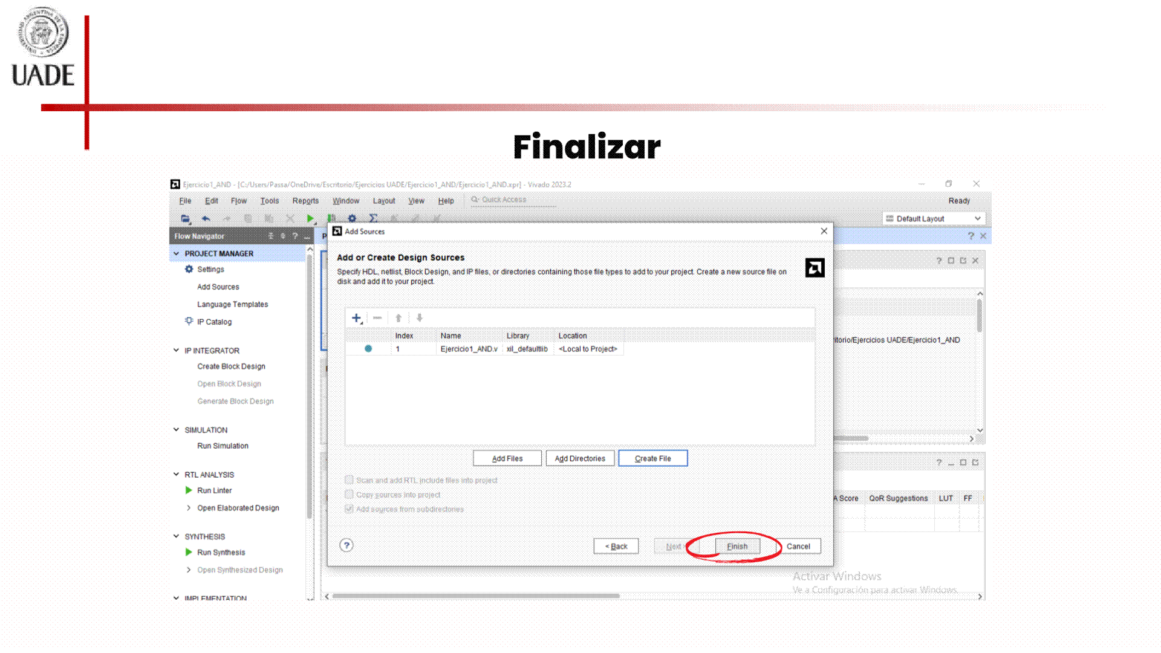Toggle Copy sources into project checkbox
This screenshot has height=653, width=1161.
(x=349, y=495)
